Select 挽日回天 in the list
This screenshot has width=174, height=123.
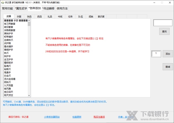(16, 92)
